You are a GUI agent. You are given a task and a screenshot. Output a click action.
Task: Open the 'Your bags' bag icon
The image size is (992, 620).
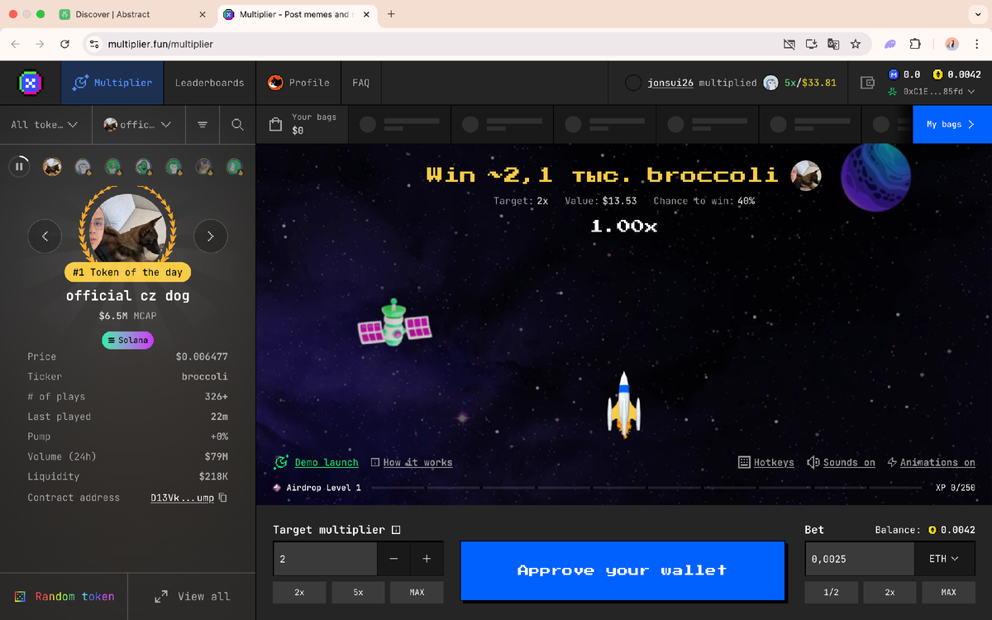[276, 125]
